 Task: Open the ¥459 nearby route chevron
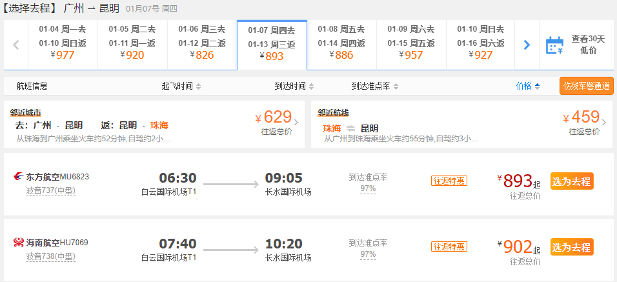[604, 123]
